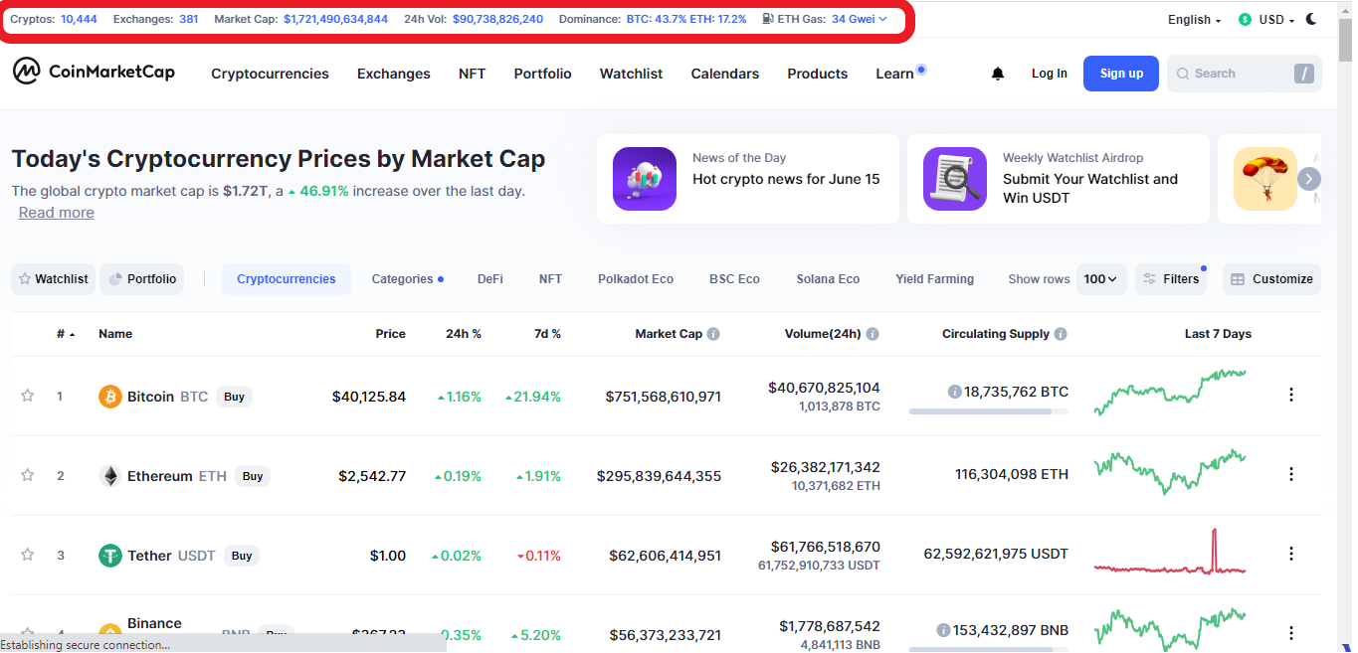Select the Yield Farming tab
1358x653 pixels.
coord(935,279)
